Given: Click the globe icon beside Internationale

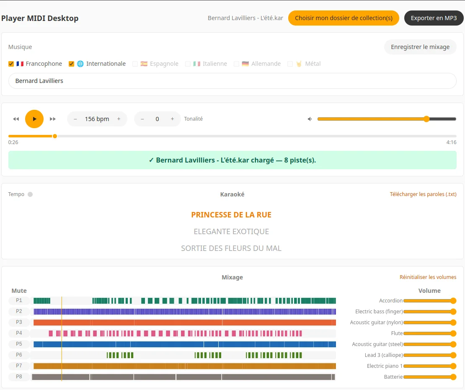Looking at the screenshot, I should tap(80, 64).
